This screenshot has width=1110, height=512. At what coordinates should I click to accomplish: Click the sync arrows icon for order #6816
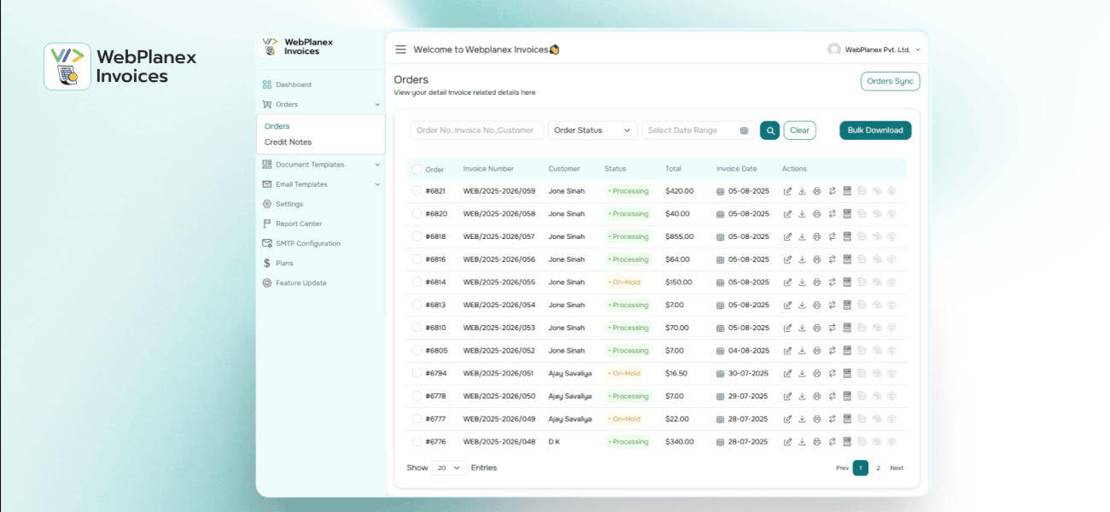point(832,259)
